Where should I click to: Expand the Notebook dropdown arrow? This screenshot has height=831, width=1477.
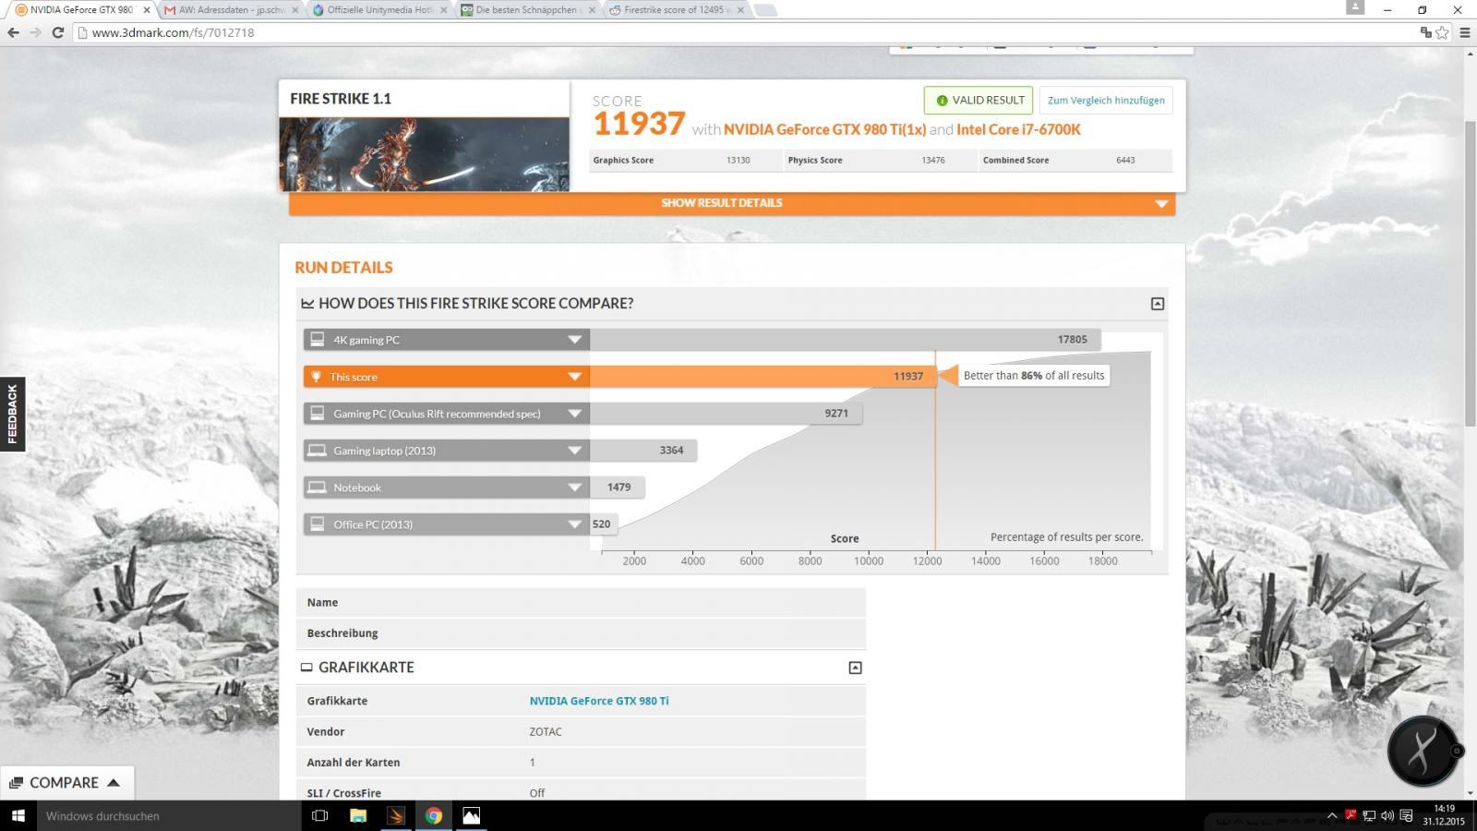tap(574, 488)
